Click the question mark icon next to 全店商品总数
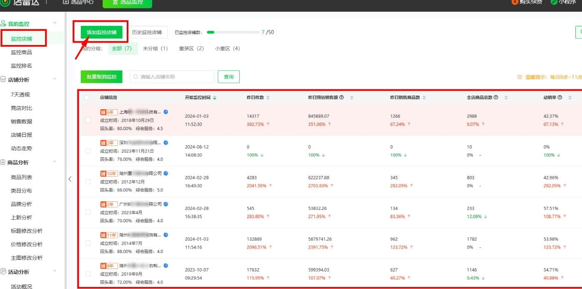582x289 pixels. (x=496, y=98)
